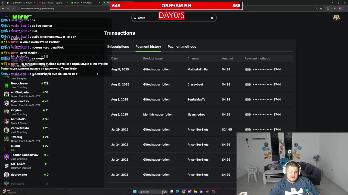Open iliyanmodrev channel in the sidebar list

click(x=26, y=103)
